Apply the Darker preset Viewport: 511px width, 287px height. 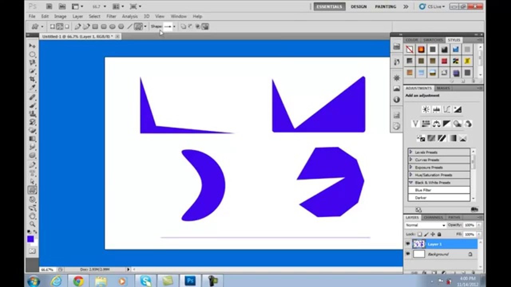[439, 198]
